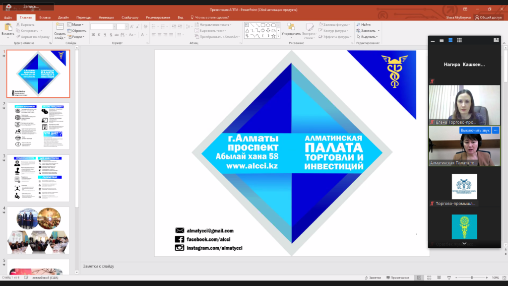Click the Найти find icon
508x286 pixels.
[x=358, y=25]
